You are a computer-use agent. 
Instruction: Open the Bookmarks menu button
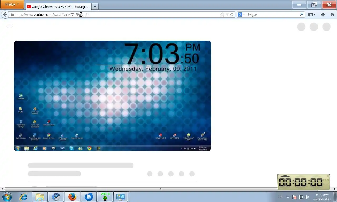[x=312, y=15]
